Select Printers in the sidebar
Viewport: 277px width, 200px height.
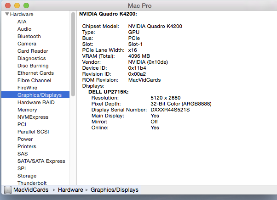click(27, 146)
